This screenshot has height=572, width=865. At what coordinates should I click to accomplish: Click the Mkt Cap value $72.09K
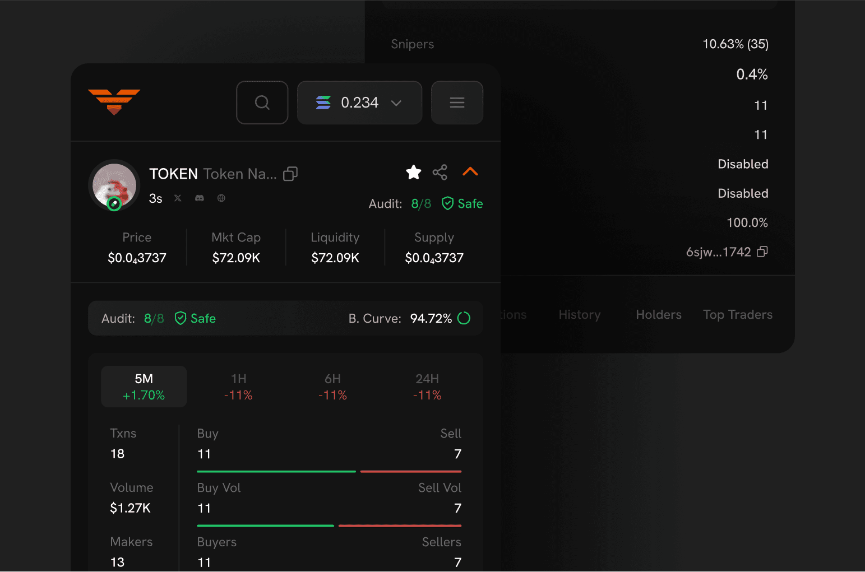[236, 258]
